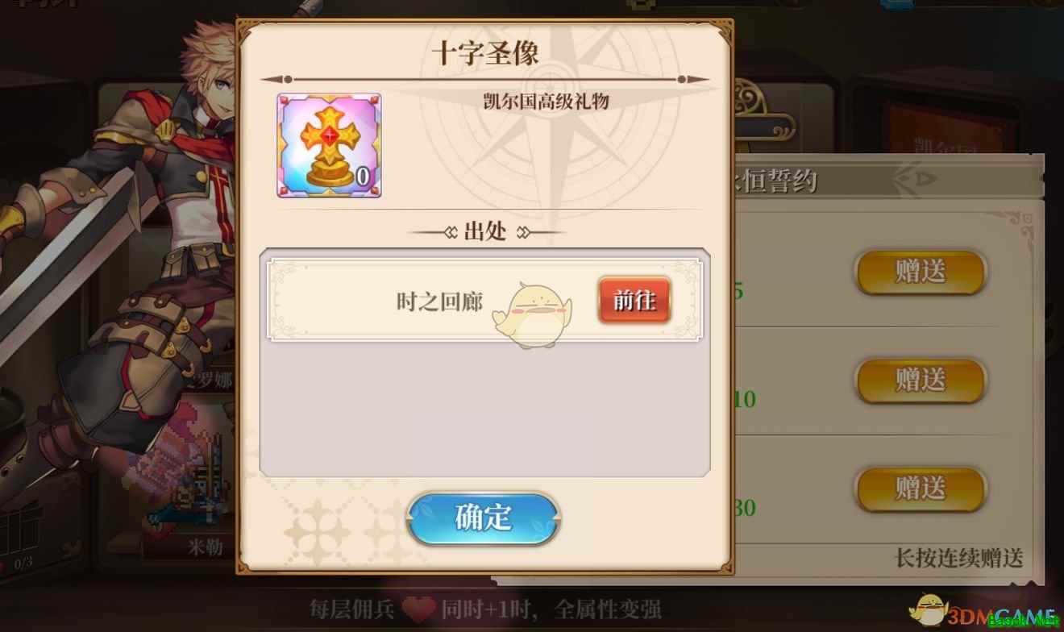The image size is (1064, 632).
Task: Select the 时之回廊 source row
Action: (484, 301)
